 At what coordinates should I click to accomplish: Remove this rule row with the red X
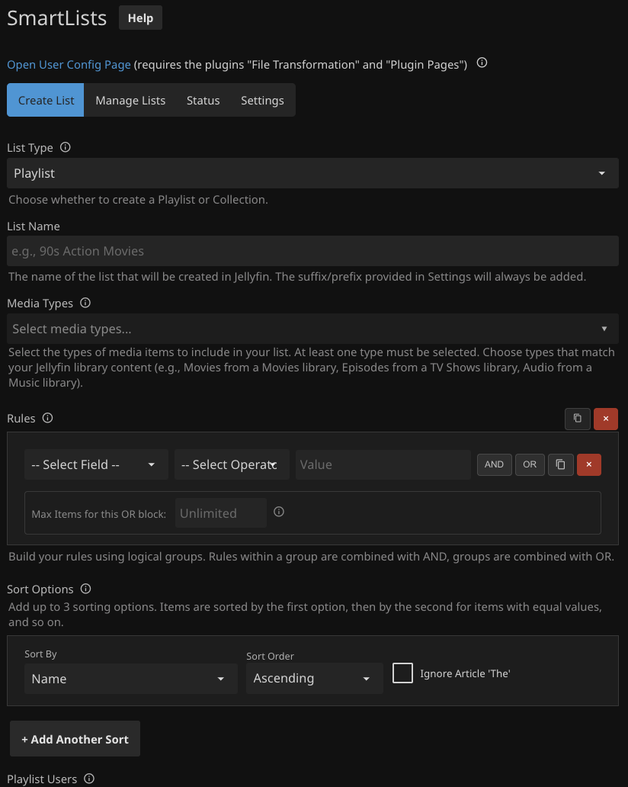coord(589,464)
